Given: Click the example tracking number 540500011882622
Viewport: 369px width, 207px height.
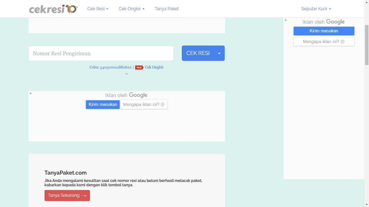Looking at the screenshot, I should point(116,67).
